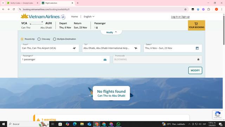The height and width of the screenshot is (127, 225).
Task: Click the Buscar taskbar search box
Action: point(28,124)
